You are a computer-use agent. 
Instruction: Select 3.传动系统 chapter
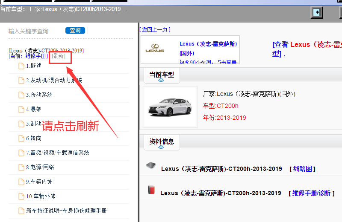[39, 95]
